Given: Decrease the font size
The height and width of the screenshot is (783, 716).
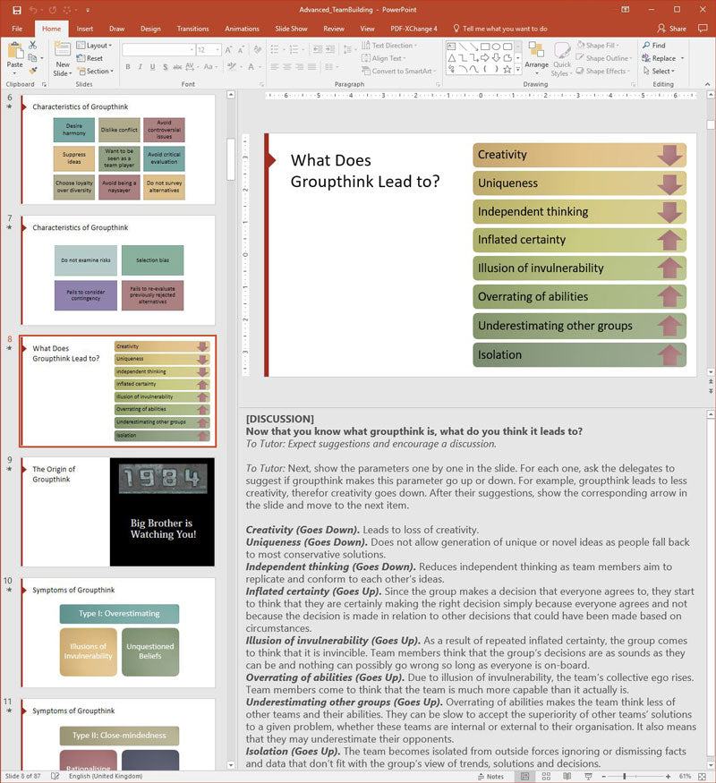Looking at the screenshot, I should (241, 50).
